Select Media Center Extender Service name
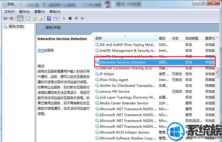The height and width of the screenshot is (142, 222). click(124, 103)
